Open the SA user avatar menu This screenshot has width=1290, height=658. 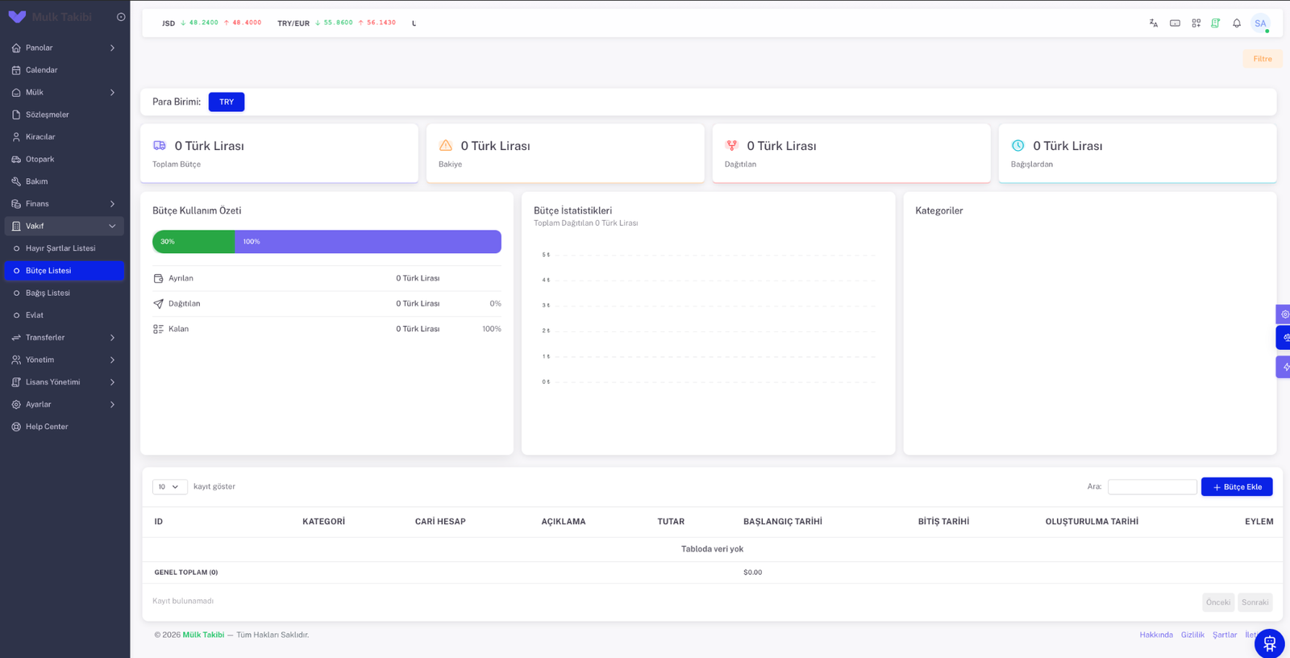(x=1260, y=23)
